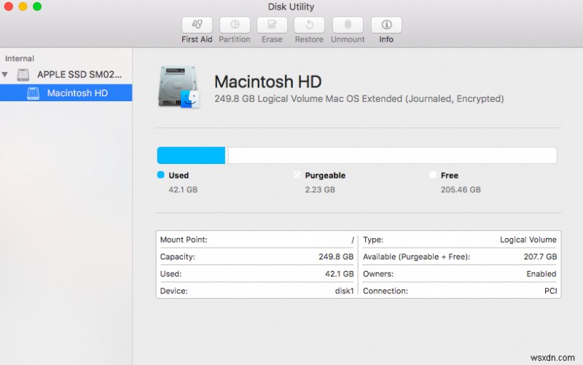Close the Disk Utility window
Image resolution: width=583 pixels, height=365 pixels.
pos(8,7)
